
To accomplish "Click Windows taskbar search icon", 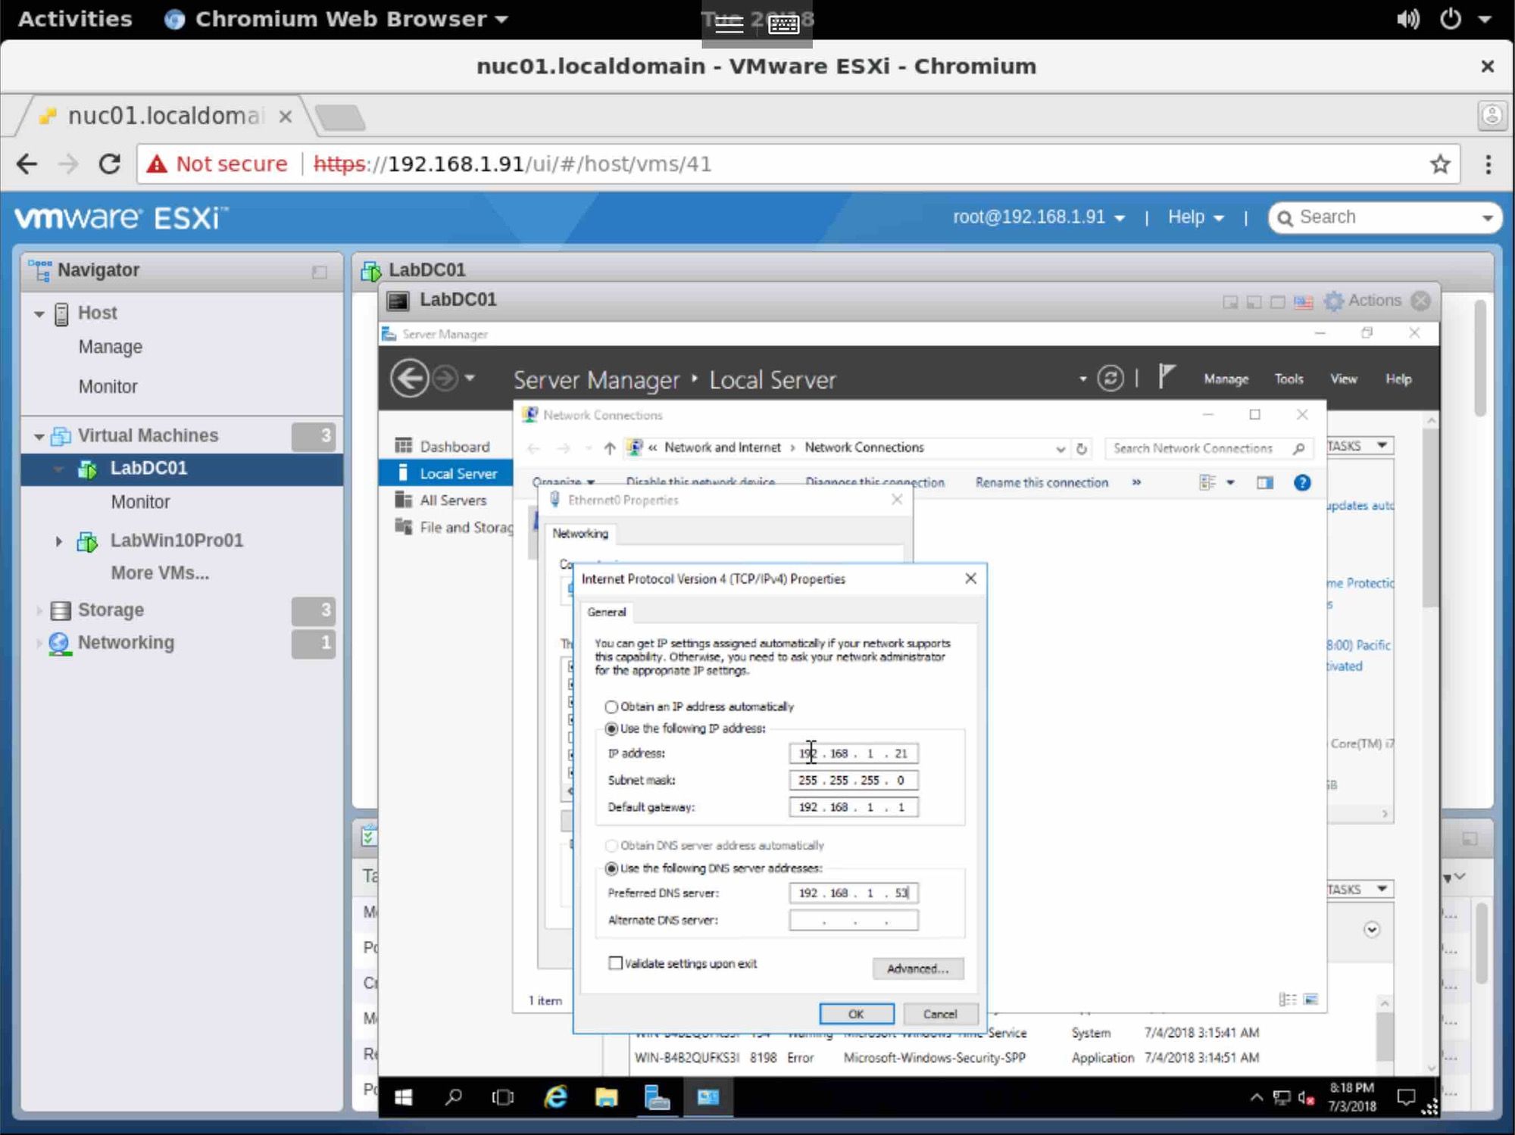I will 454,1097.
